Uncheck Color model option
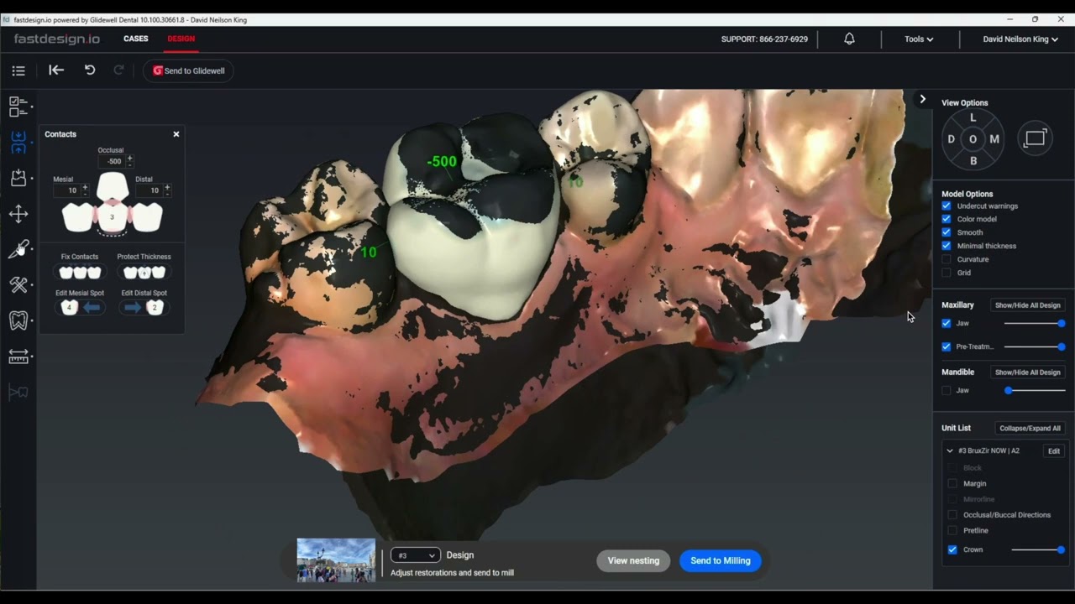 click(x=947, y=219)
